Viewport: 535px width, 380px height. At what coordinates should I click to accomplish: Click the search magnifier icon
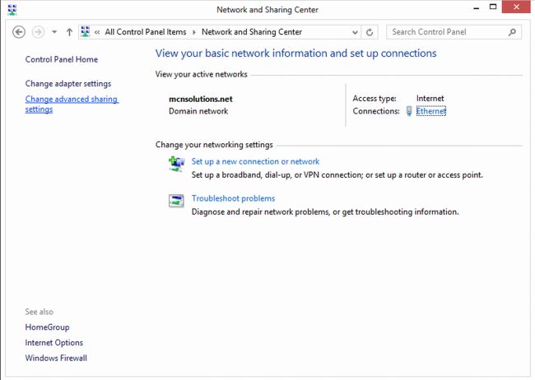pyautogui.click(x=512, y=32)
